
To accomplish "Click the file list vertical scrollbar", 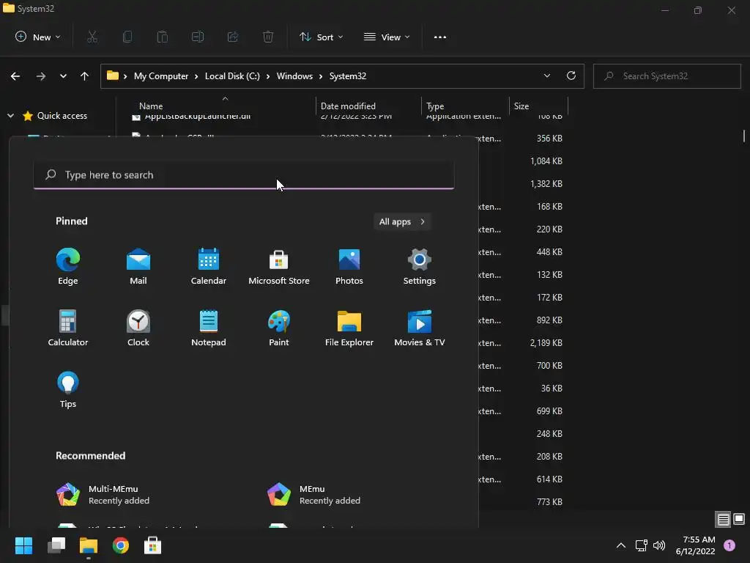I will pos(744,136).
